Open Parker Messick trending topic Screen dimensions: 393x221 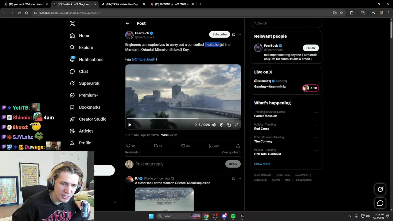click(265, 116)
